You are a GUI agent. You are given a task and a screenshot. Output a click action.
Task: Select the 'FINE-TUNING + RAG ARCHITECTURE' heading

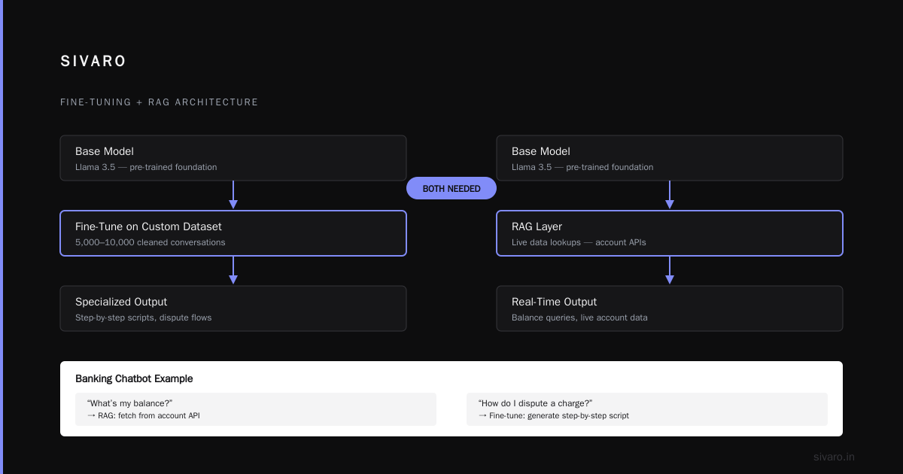[160, 102]
